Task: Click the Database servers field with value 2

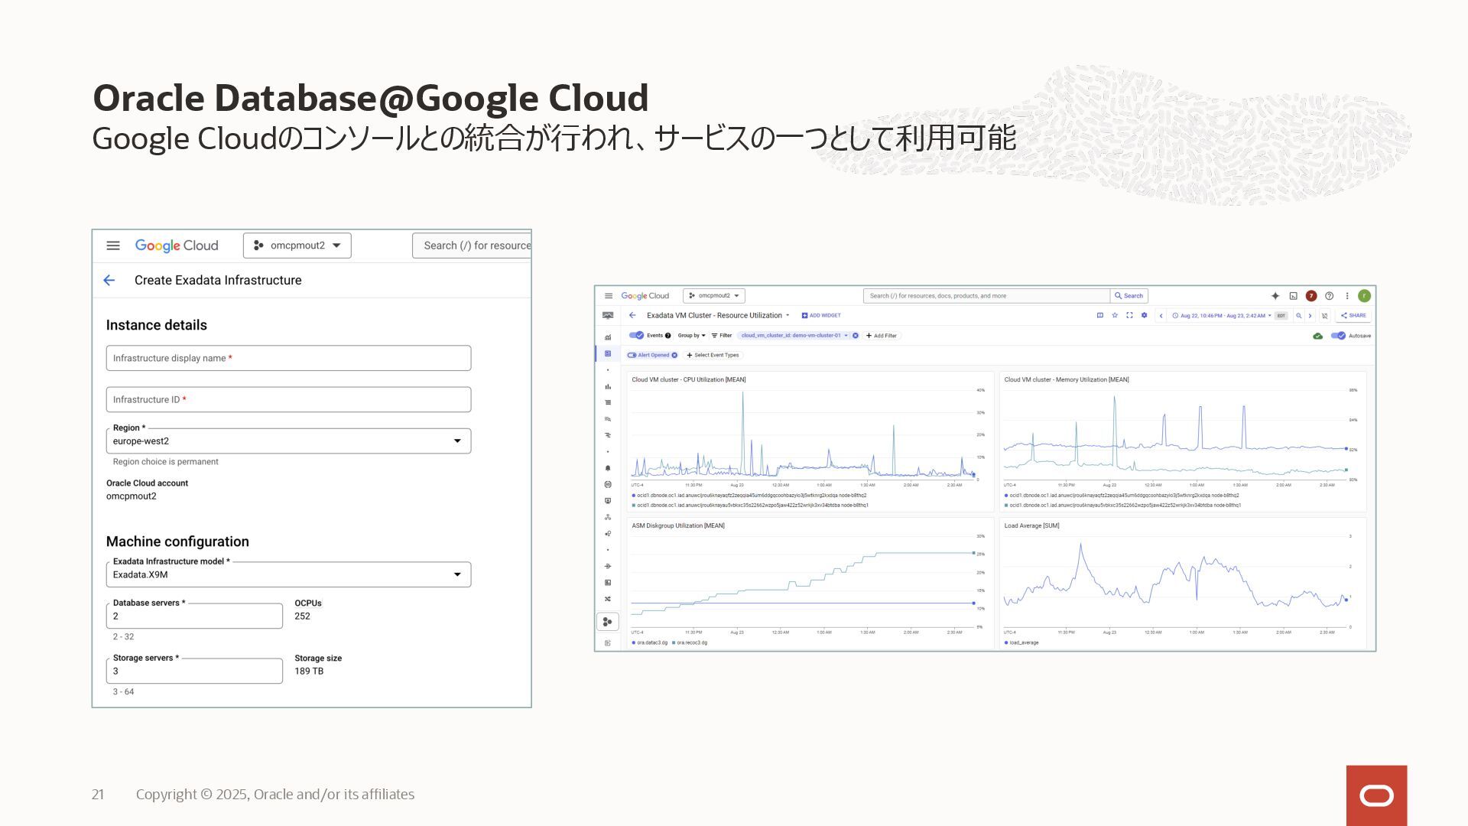Action: (194, 616)
